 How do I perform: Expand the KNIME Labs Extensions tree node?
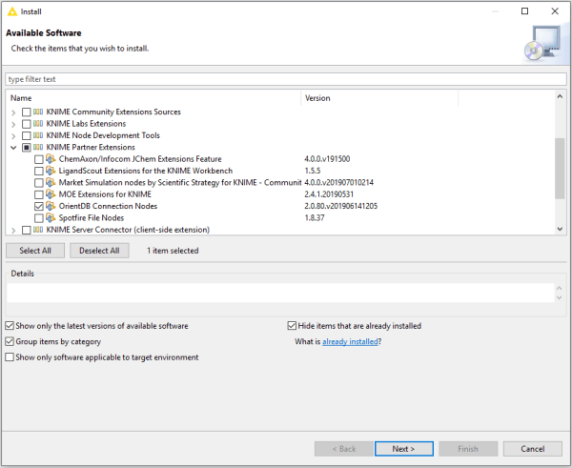pos(13,124)
